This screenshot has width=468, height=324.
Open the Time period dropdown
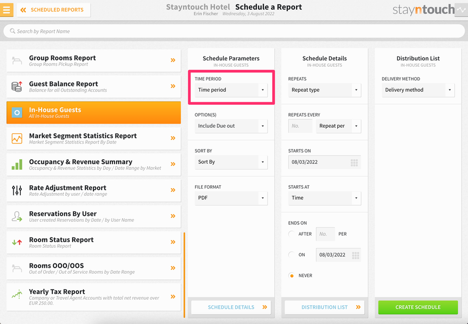pos(231,90)
